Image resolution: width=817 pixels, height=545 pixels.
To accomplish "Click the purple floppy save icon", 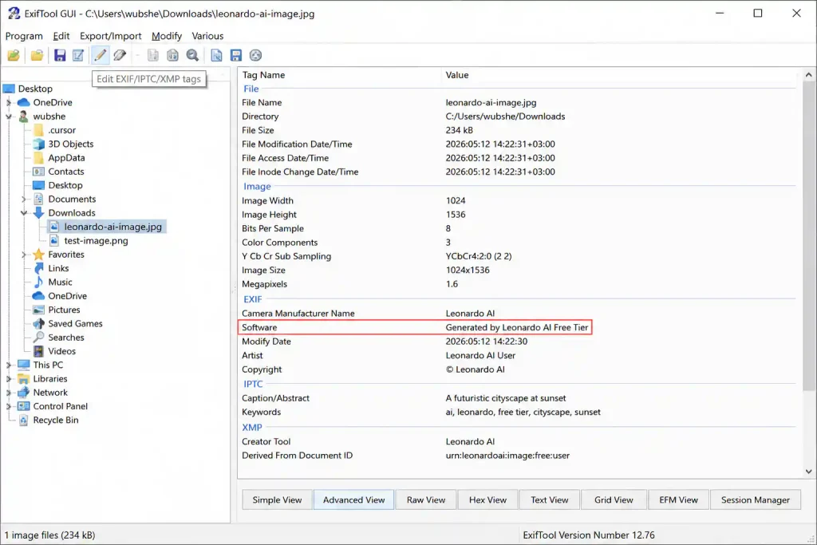I will tap(60, 55).
